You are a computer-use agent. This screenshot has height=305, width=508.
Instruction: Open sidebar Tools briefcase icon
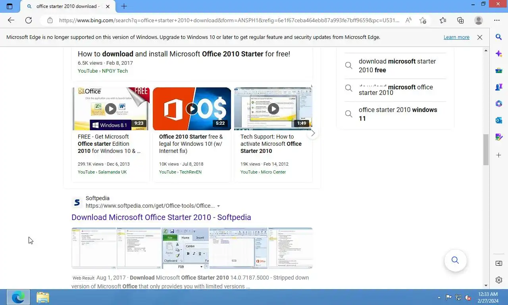coord(499,71)
